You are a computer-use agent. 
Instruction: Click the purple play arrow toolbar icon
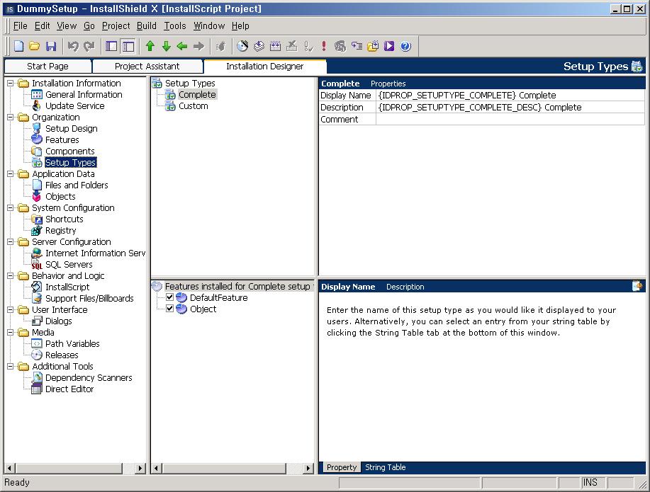(x=389, y=46)
